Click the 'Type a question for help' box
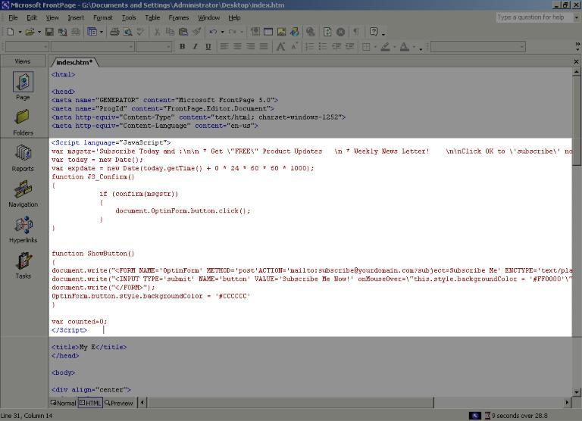Viewport: 582px width, 421px height. (x=533, y=17)
